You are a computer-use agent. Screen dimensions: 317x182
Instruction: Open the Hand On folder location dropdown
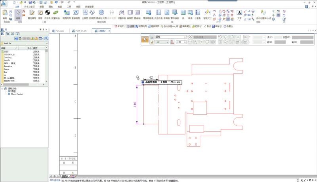[46, 43]
